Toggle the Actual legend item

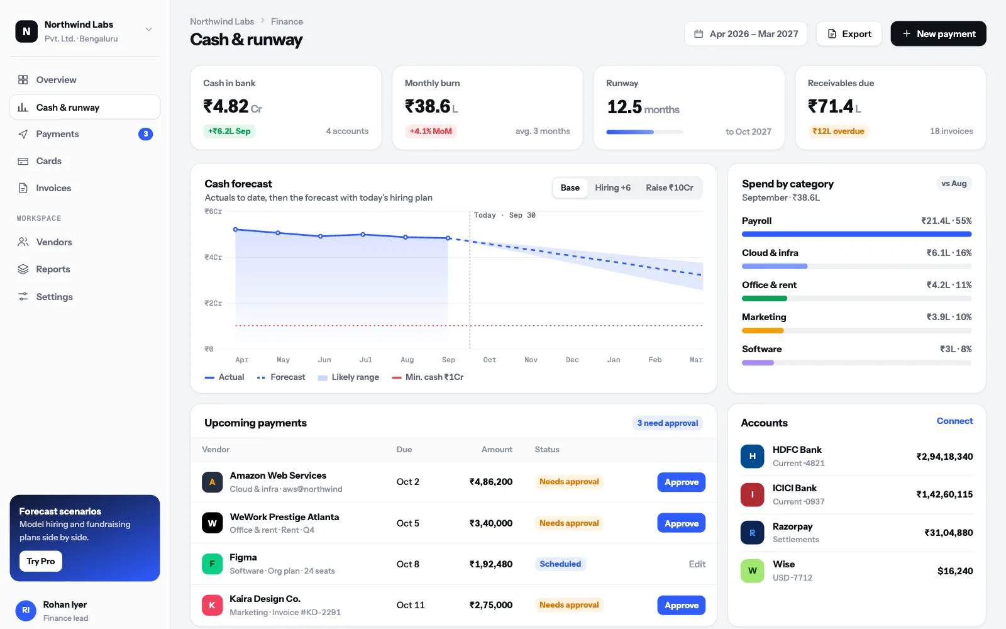[224, 377]
